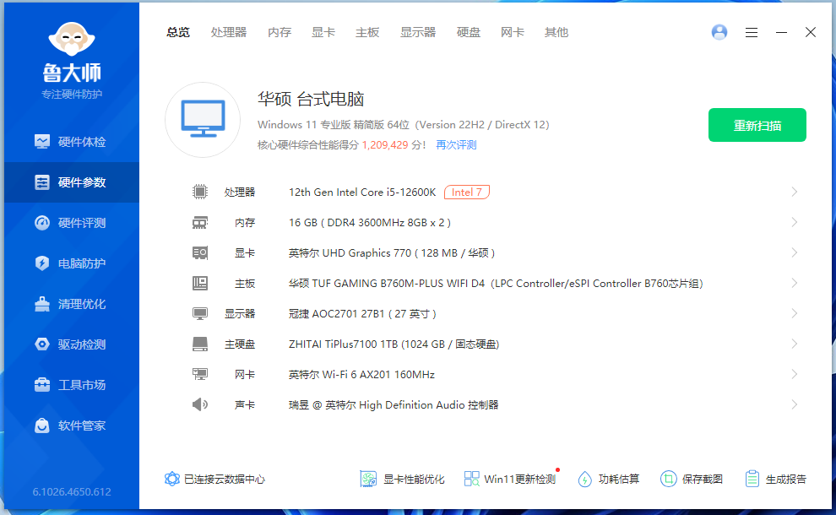The height and width of the screenshot is (515, 836).
Task: Click the 1,209,429 performance score
Action: (385, 145)
